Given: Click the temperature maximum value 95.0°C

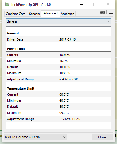Looking at the screenshot, I should click(64, 113).
